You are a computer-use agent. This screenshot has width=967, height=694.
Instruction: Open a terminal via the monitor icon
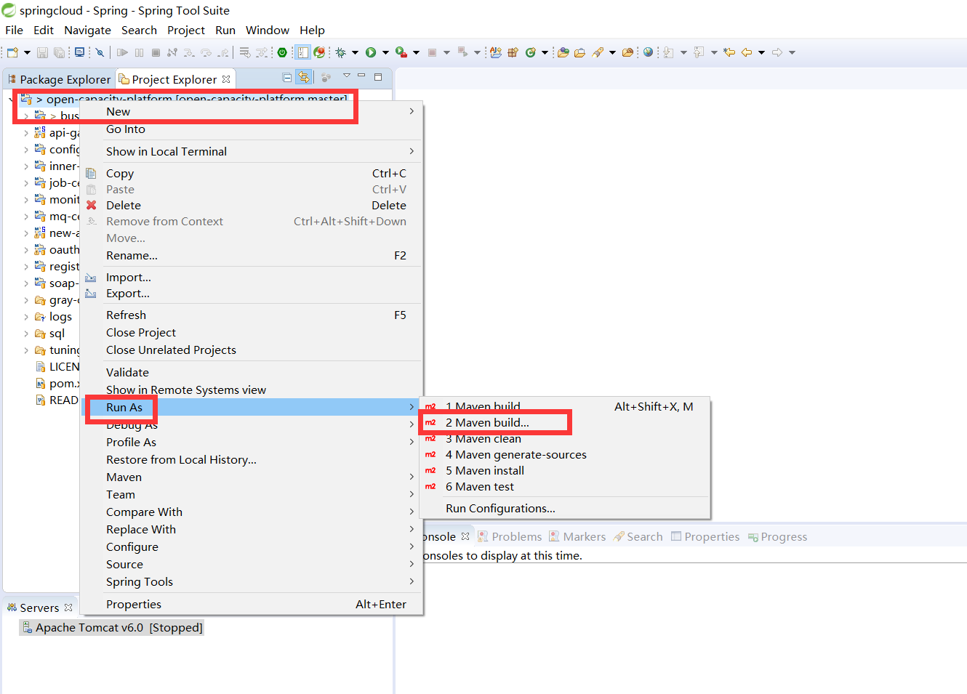coord(79,52)
